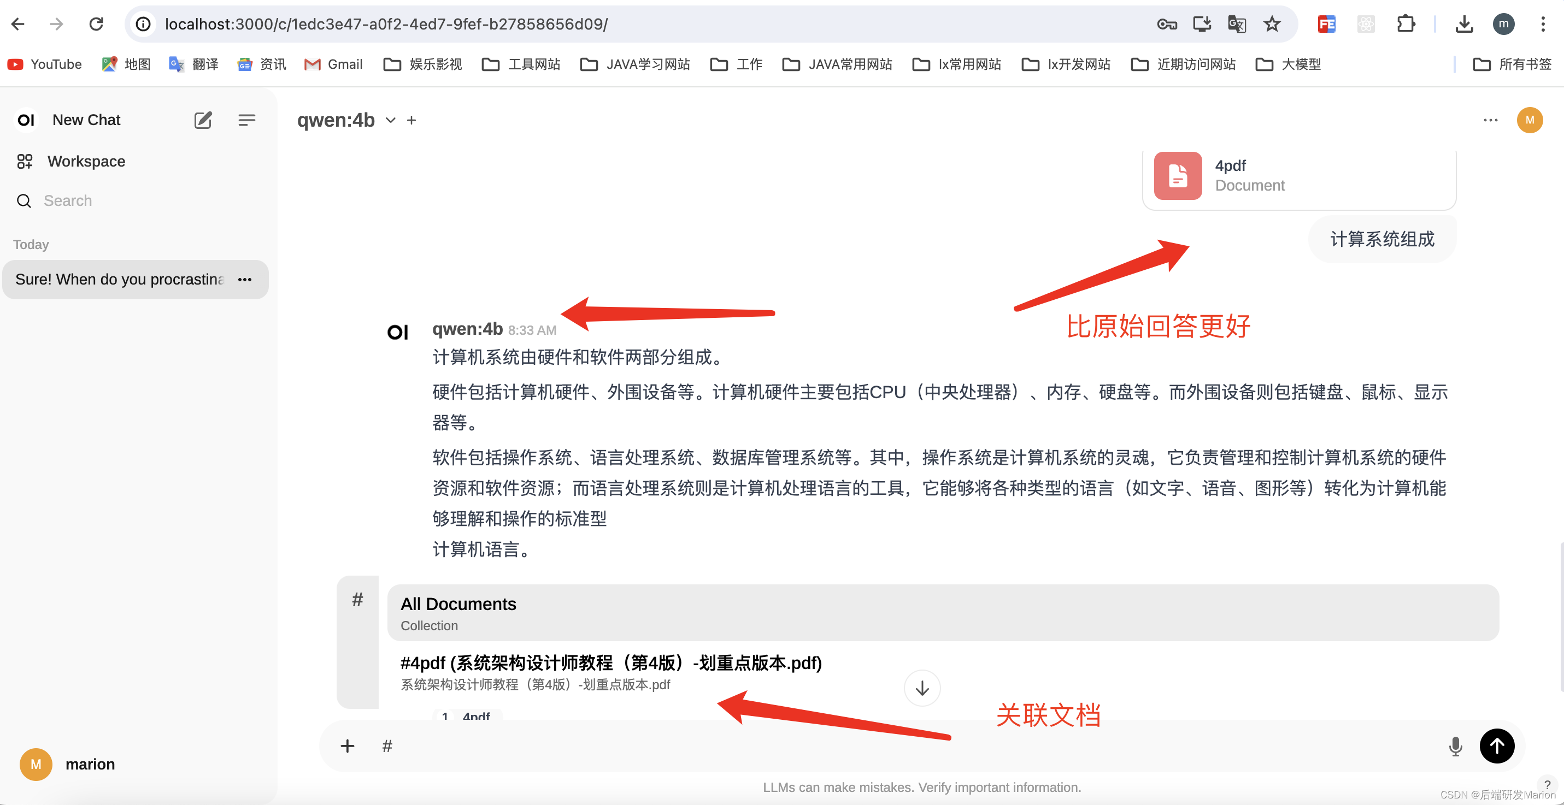This screenshot has height=805, width=1564.
Task: Click the microphone input icon
Action: 1456,747
